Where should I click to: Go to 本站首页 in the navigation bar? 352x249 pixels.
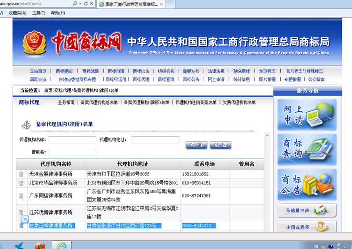coord(38,71)
